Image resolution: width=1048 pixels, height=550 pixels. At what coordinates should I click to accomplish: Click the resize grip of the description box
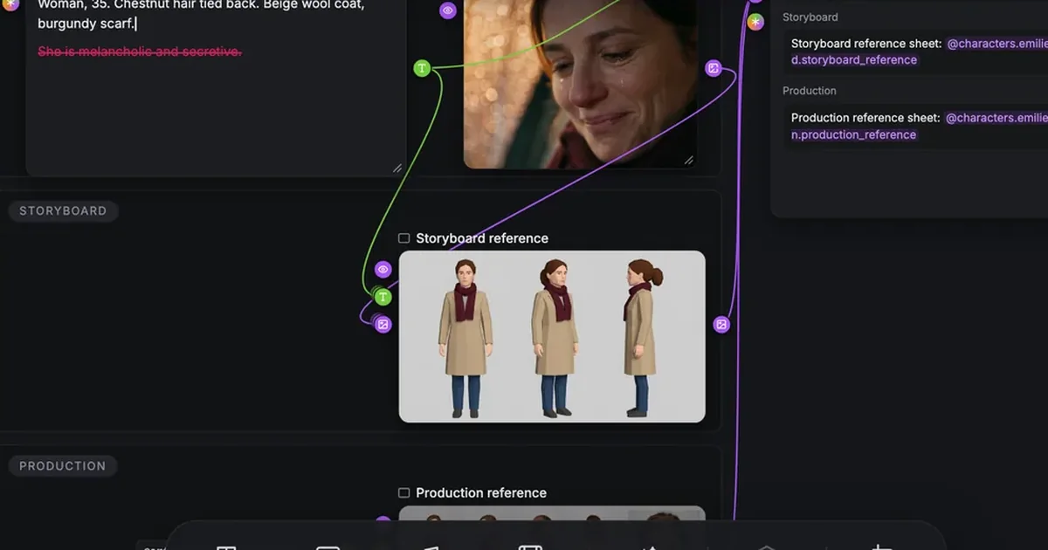pos(397,168)
